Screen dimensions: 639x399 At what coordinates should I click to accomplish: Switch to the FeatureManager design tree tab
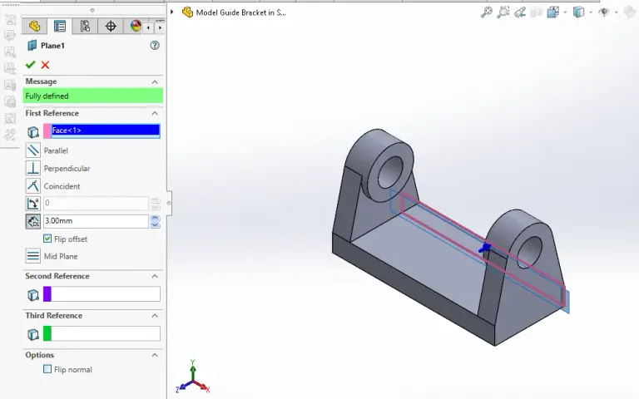(x=34, y=27)
